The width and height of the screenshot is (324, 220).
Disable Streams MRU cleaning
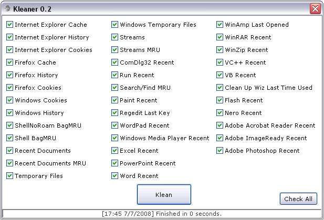[x=114, y=50]
